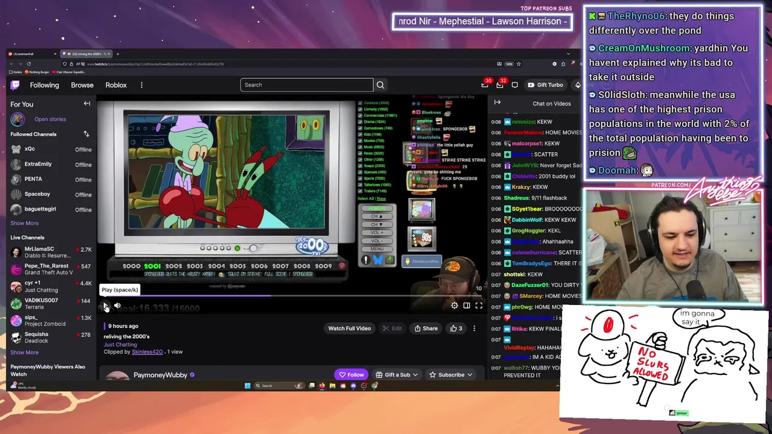Image resolution: width=772 pixels, height=434 pixels.
Task: Open video player settings gear
Action: click(455, 306)
